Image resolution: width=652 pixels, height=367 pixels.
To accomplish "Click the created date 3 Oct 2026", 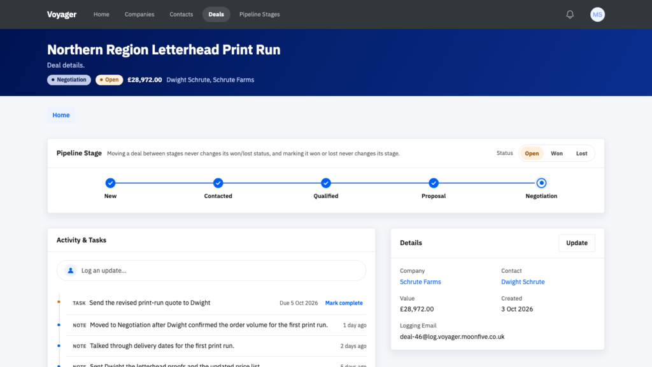I will [x=517, y=309].
